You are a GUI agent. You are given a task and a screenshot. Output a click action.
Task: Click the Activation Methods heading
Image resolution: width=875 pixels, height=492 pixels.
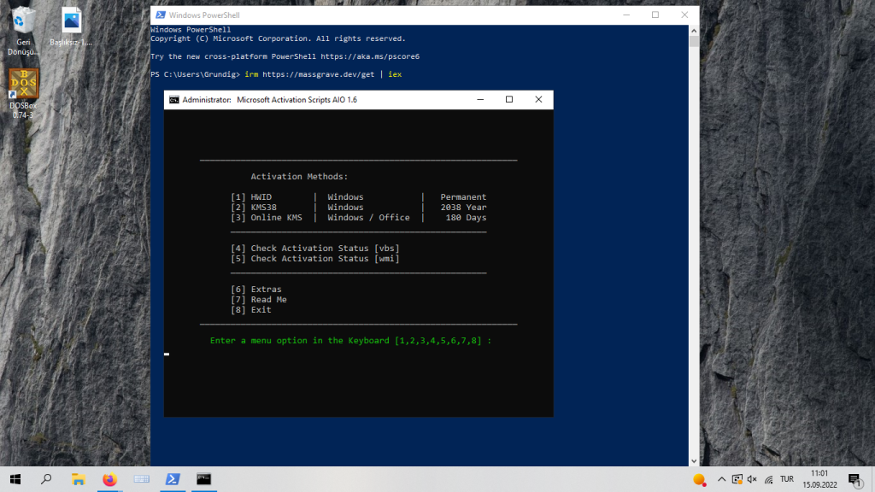click(x=299, y=176)
